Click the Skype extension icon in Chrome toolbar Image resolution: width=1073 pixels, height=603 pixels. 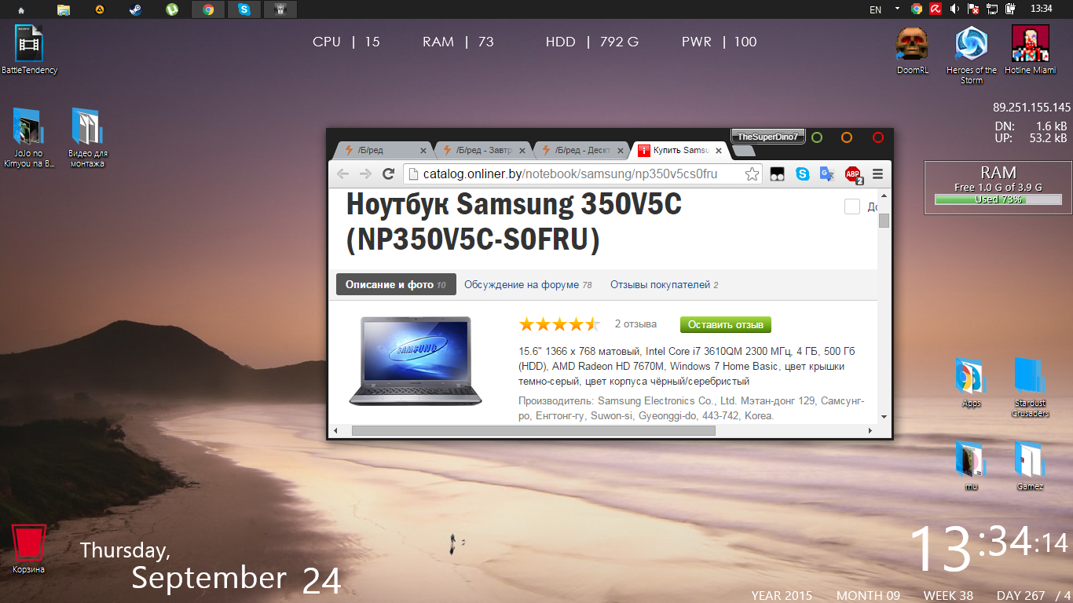click(802, 174)
